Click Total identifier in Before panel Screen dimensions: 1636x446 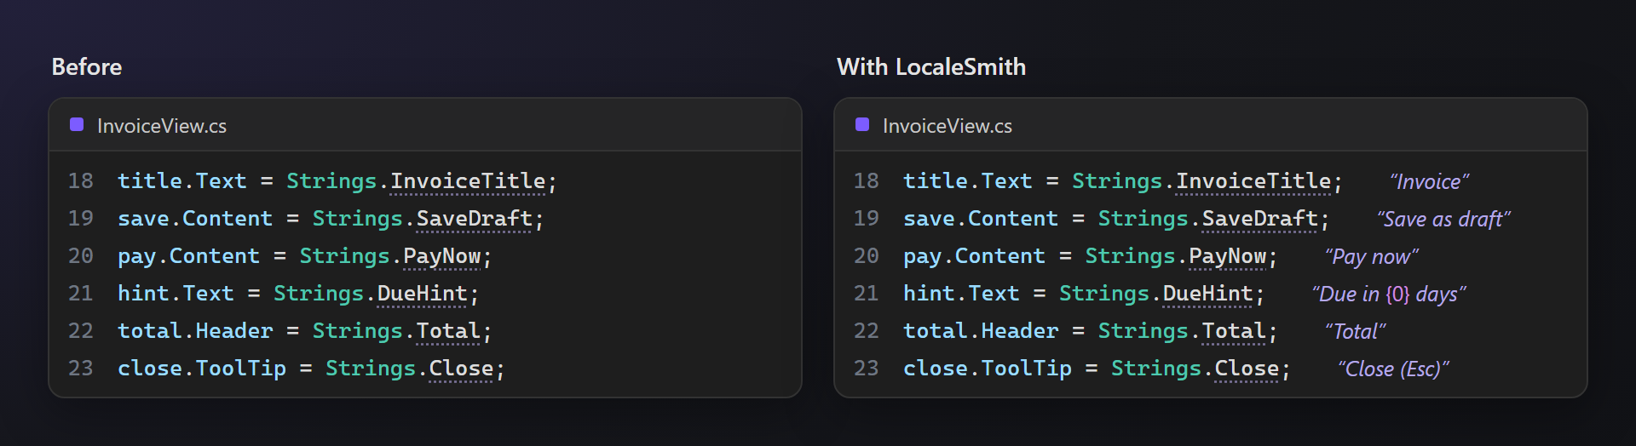tap(448, 331)
